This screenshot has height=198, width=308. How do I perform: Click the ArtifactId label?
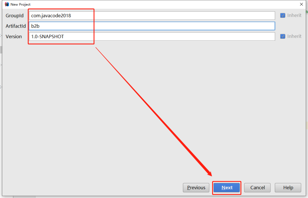pyautogui.click(x=16, y=26)
